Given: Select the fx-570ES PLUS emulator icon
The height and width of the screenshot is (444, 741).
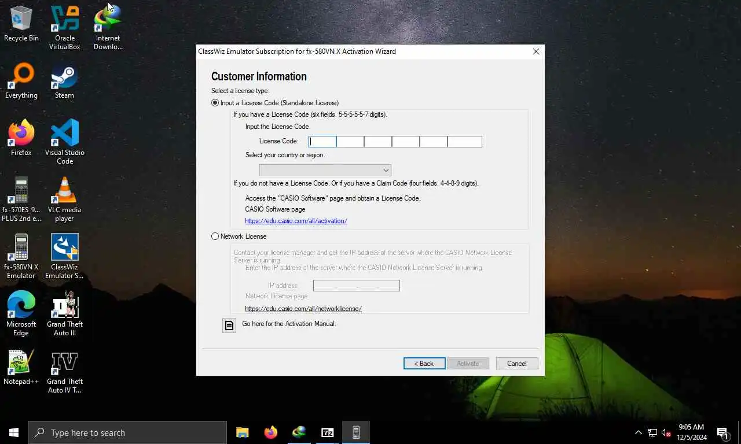Looking at the screenshot, I should [x=21, y=199].
